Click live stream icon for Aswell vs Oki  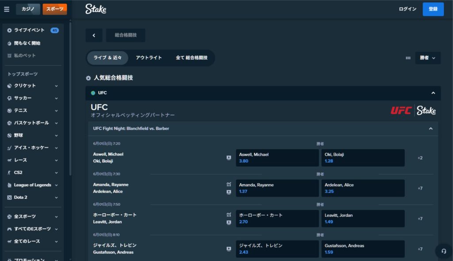tap(229, 158)
